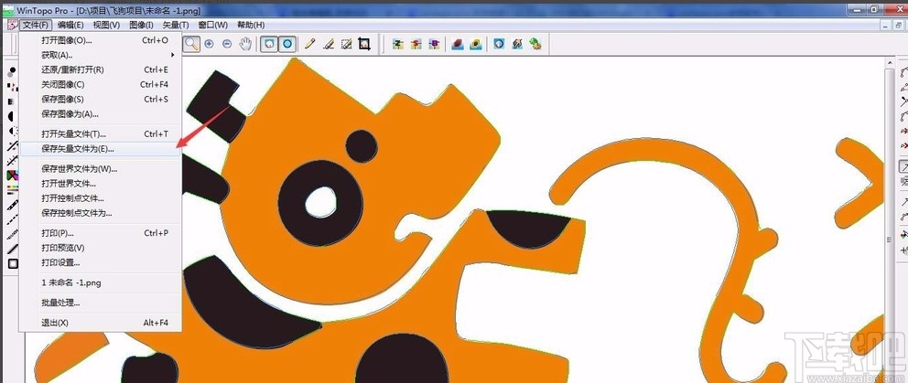The image size is (908, 383).
Task: Select the dashed-box edit selection tool
Action: [346, 44]
